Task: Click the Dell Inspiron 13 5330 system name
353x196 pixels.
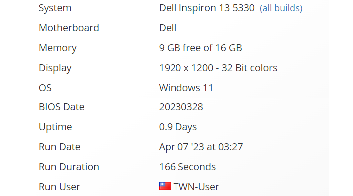Action: 207,8
